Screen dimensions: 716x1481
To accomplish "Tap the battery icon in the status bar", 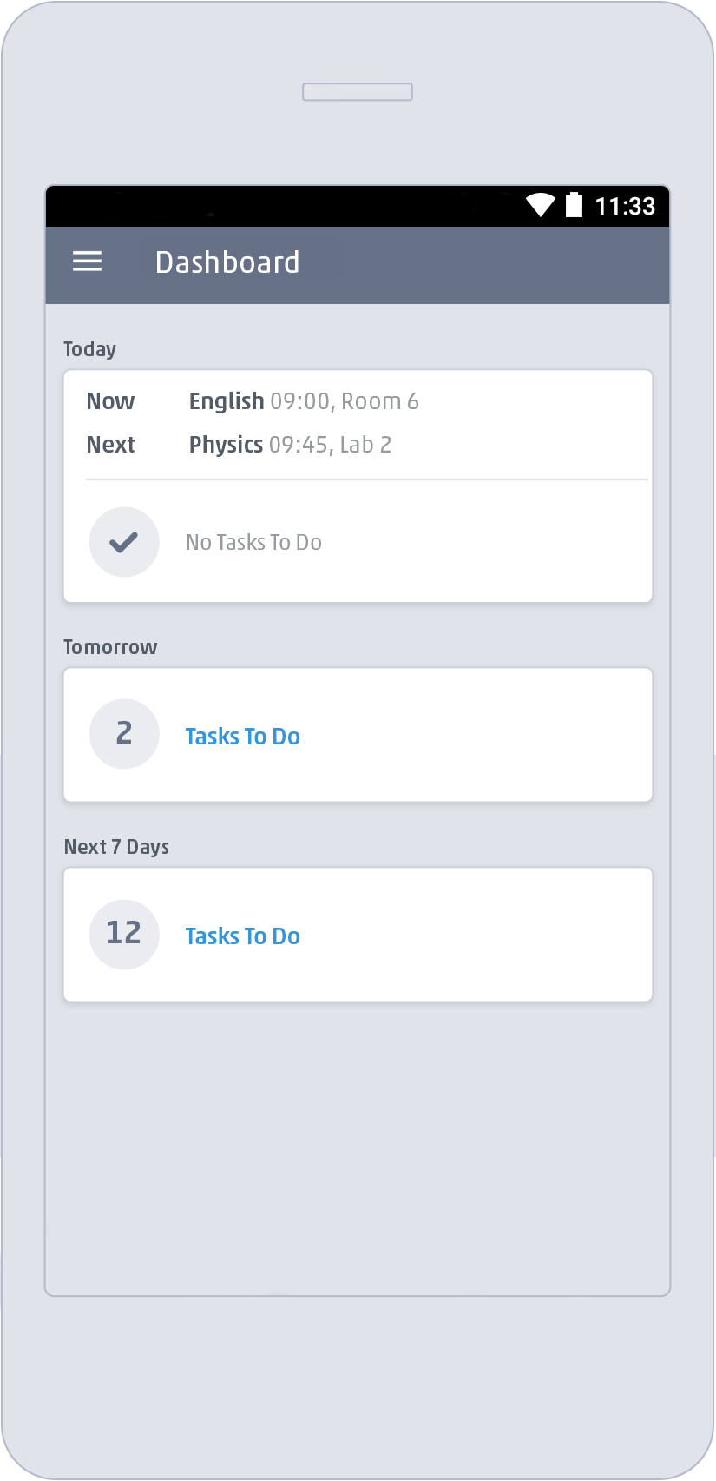I will (573, 205).
